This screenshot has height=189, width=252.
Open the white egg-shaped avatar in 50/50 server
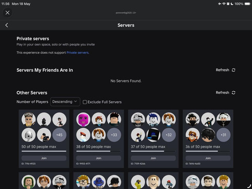[x=29, y=135]
